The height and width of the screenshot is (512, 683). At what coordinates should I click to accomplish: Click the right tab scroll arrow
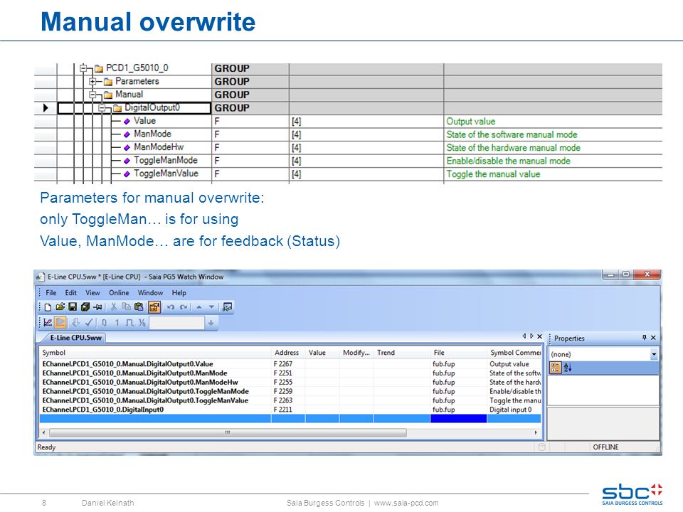(532, 336)
